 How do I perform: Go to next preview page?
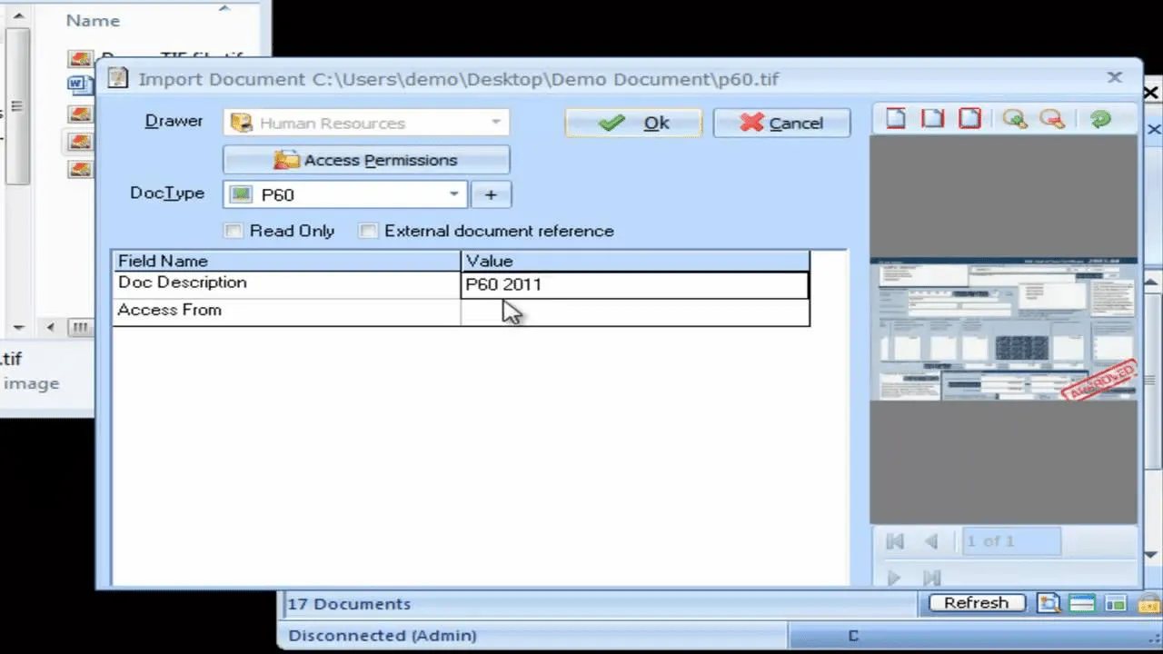tap(894, 577)
